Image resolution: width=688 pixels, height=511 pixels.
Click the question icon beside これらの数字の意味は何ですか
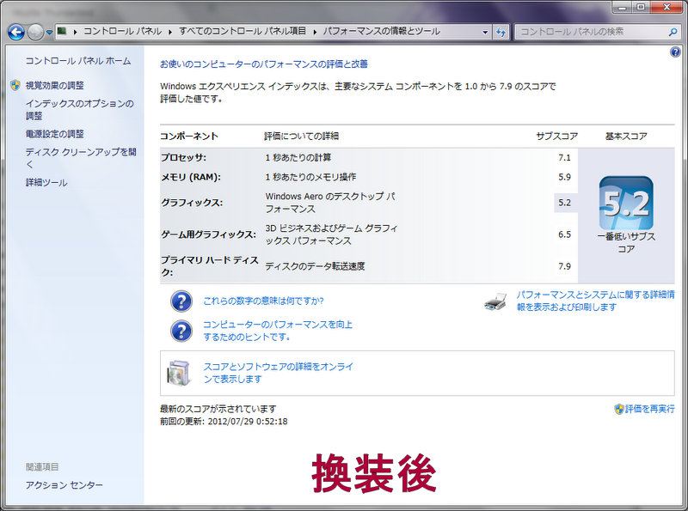coord(181,301)
